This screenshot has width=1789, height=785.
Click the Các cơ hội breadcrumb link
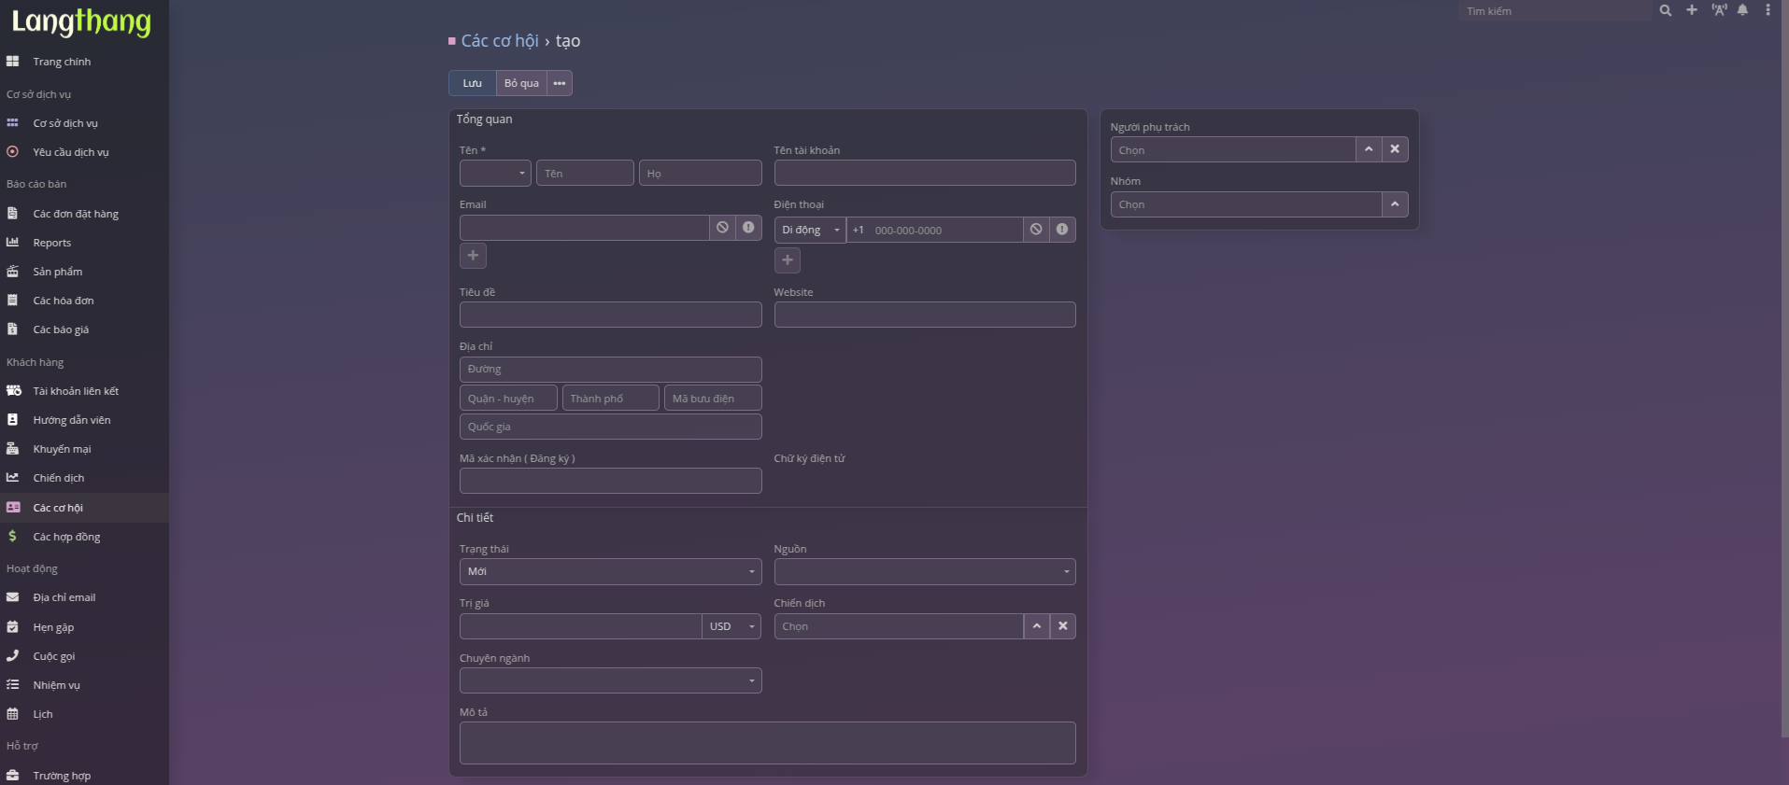click(x=500, y=41)
